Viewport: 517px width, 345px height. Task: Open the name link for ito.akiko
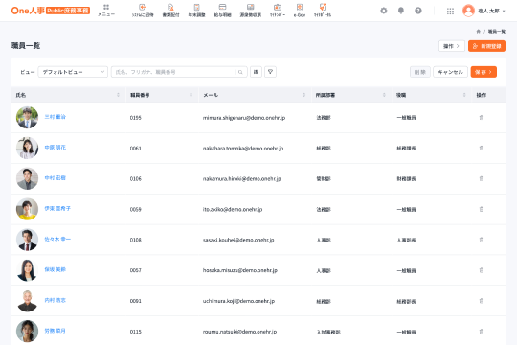click(57, 208)
